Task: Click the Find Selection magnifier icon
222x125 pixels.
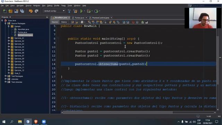Action: click(x=89, y=22)
